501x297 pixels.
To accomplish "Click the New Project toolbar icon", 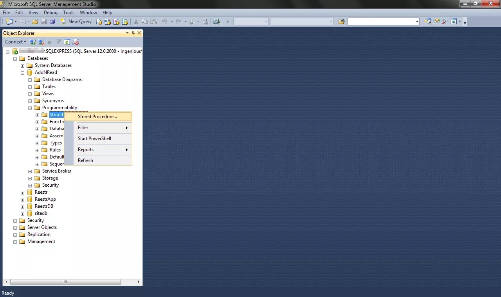I will click(9, 22).
